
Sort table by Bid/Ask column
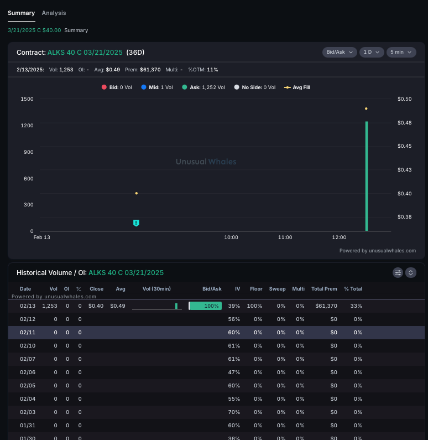coord(212,289)
